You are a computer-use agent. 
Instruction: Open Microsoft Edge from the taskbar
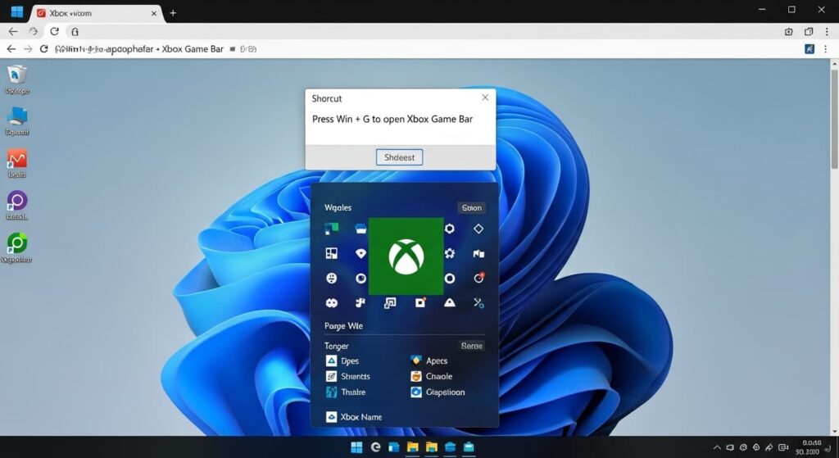tap(375, 447)
